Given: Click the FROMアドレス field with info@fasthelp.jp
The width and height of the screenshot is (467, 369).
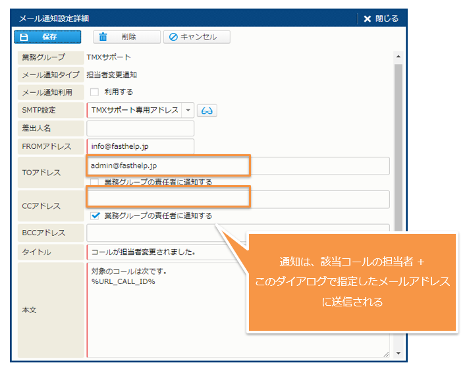Looking at the screenshot, I should pos(140,146).
